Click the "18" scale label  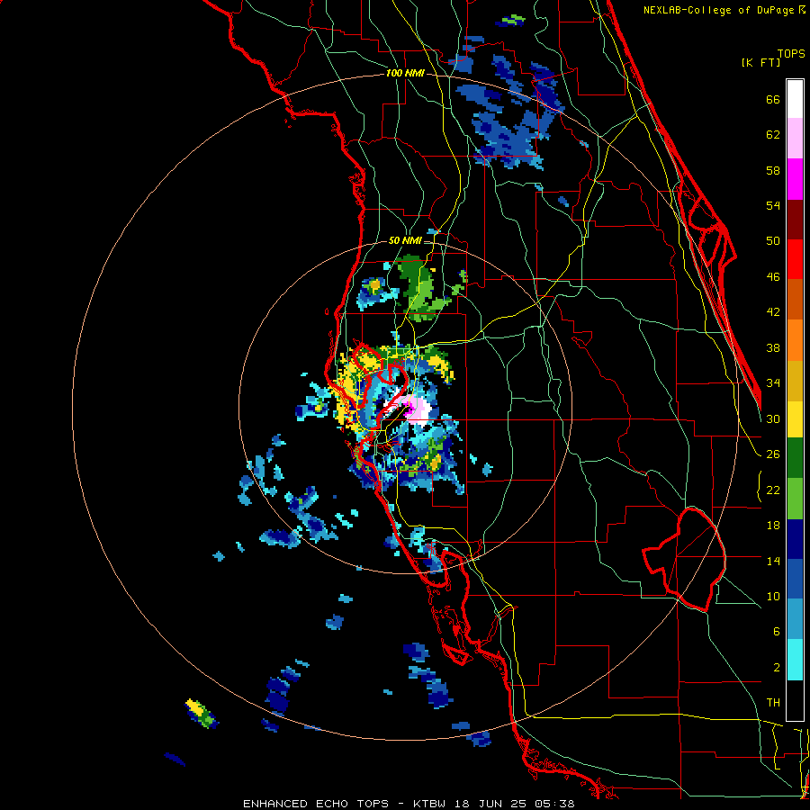pyautogui.click(x=773, y=526)
